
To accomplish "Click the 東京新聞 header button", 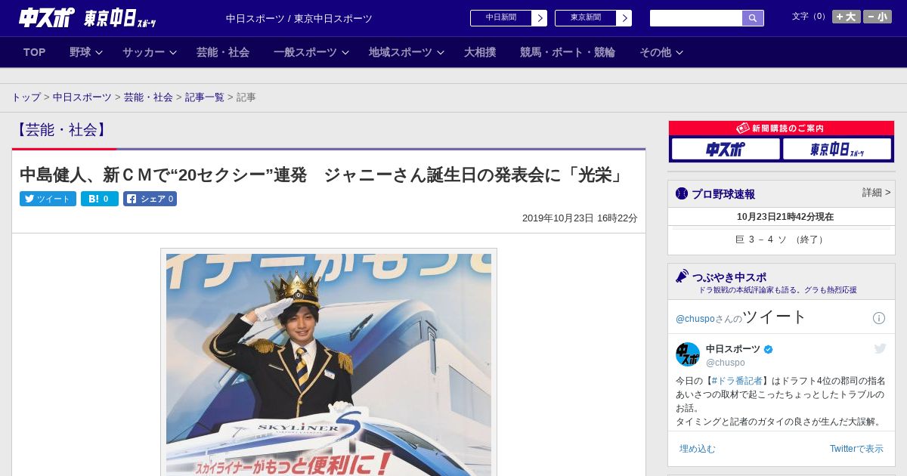I will pyautogui.click(x=586, y=18).
